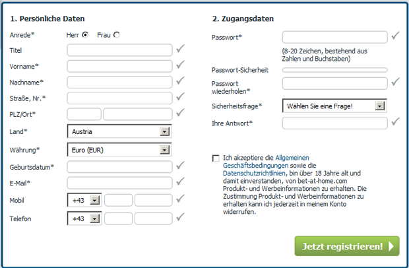
Task: Click the Jetzt registrieren! button
Action: coord(347,246)
